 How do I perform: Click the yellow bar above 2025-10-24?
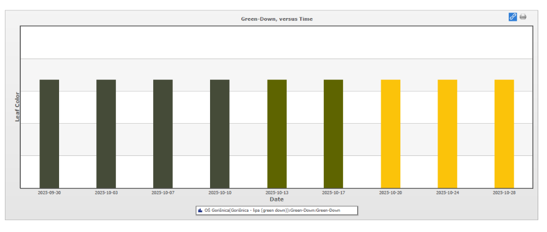447,134
